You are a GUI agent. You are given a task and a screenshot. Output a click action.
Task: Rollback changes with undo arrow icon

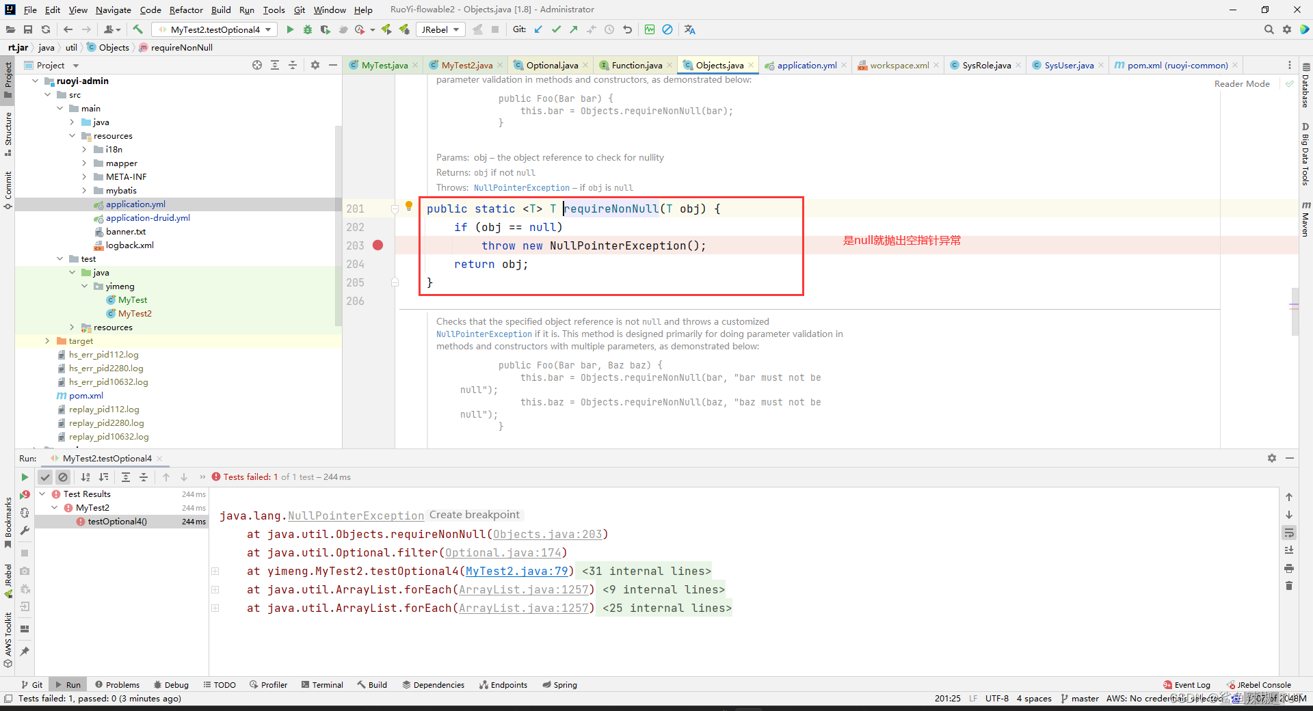click(627, 29)
